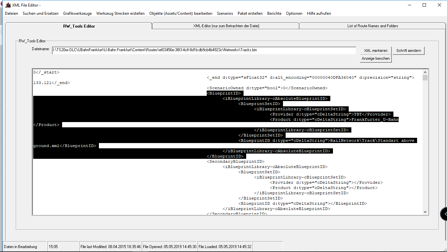Open the Optionen menu
Screen dimensions: 447x252
pyautogui.click(x=294, y=13)
